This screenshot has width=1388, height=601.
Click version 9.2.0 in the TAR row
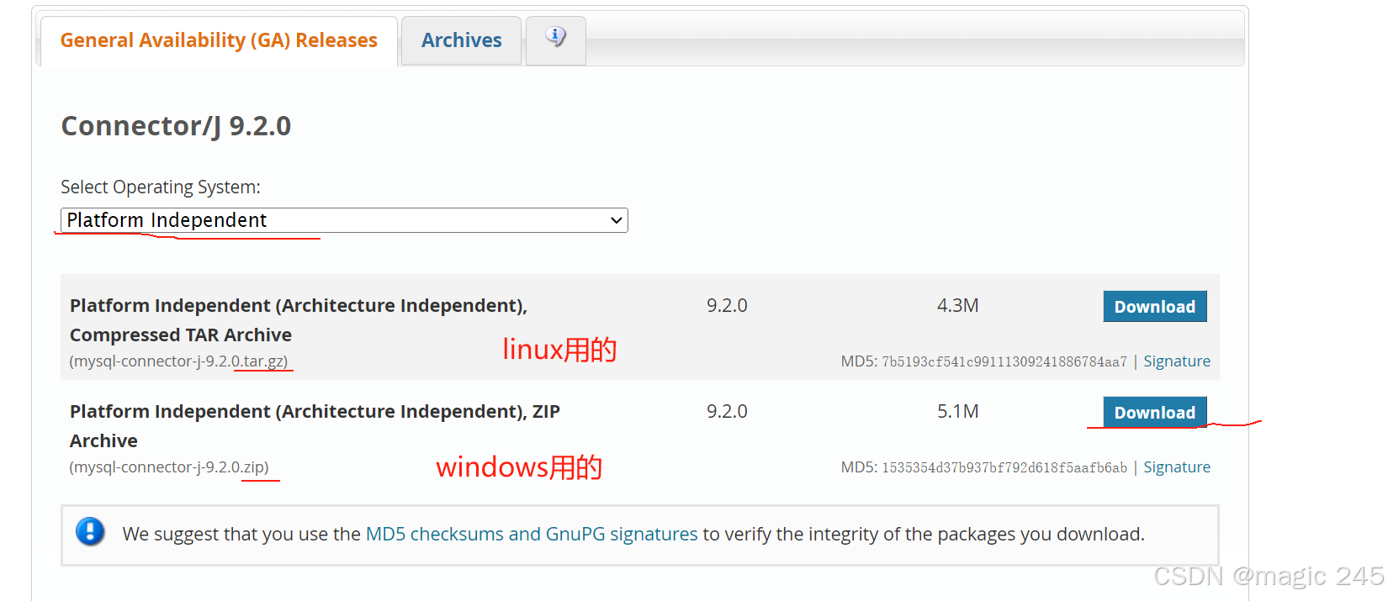[727, 306]
